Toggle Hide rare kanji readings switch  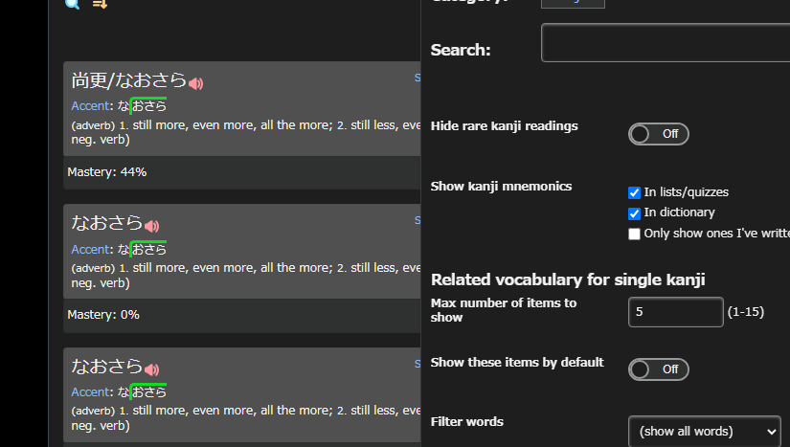pos(658,134)
